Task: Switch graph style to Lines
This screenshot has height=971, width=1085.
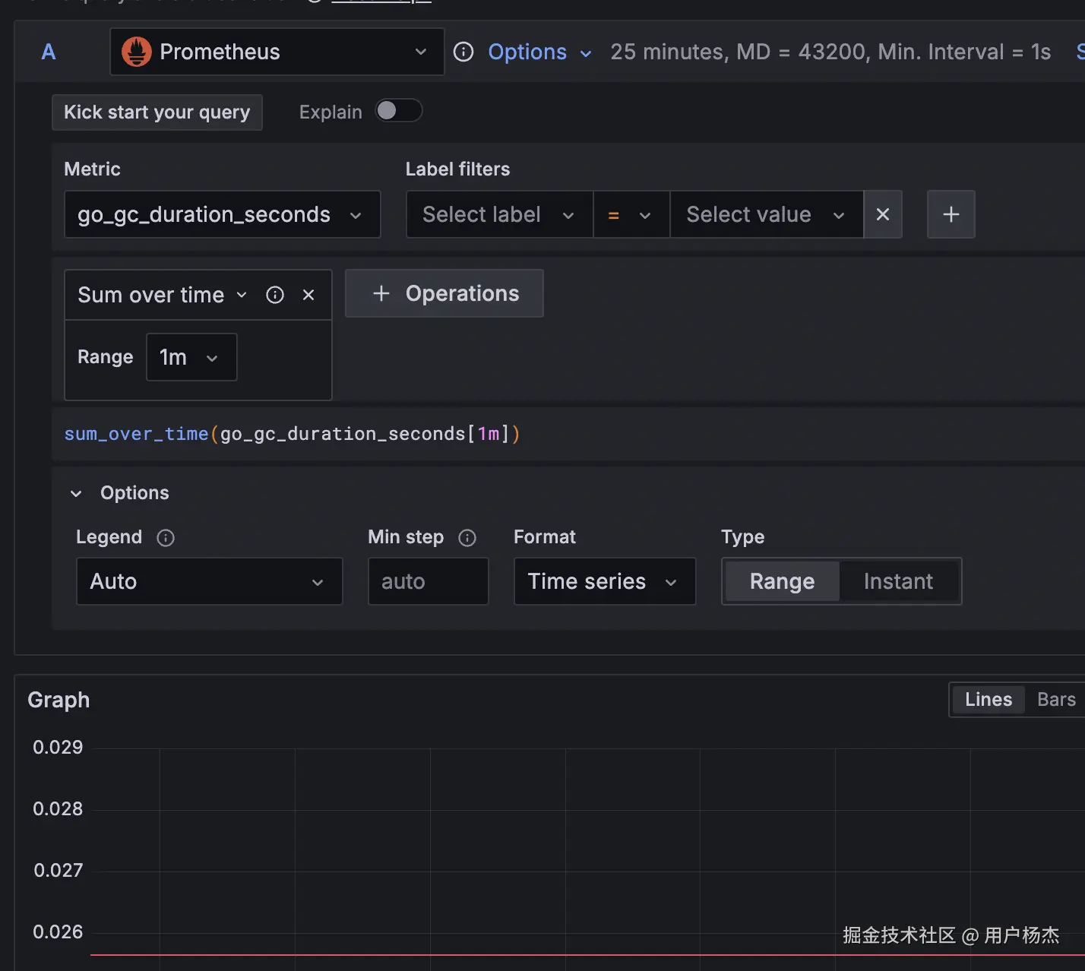Action: click(989, 700)
